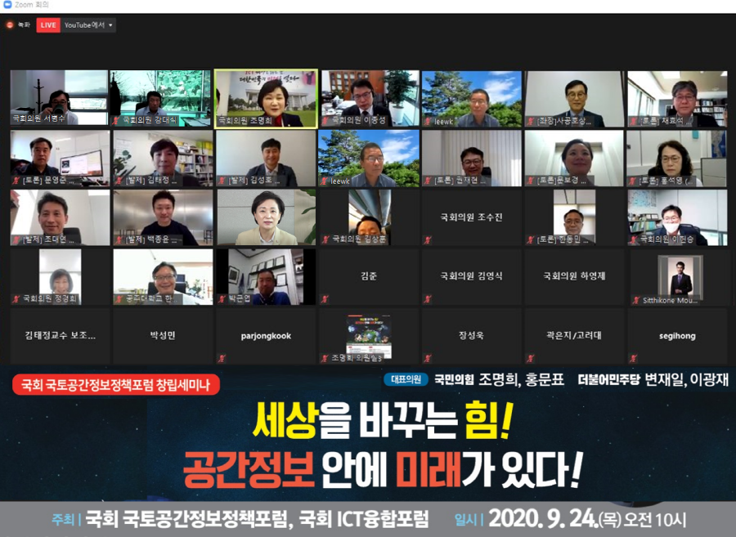Click muted mic icon on 김영식 tile
This screenshot has height=537, width=736.
(x=426, y=299)
